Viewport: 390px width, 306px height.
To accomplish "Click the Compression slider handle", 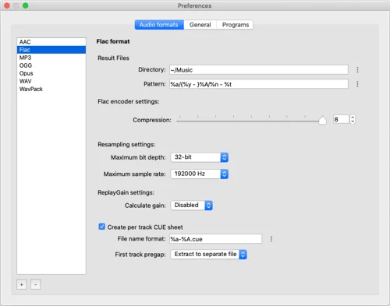I will (x=322, y=121).
